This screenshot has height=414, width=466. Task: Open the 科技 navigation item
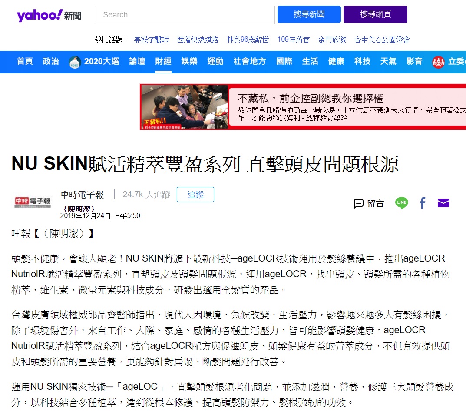point(362,61)
